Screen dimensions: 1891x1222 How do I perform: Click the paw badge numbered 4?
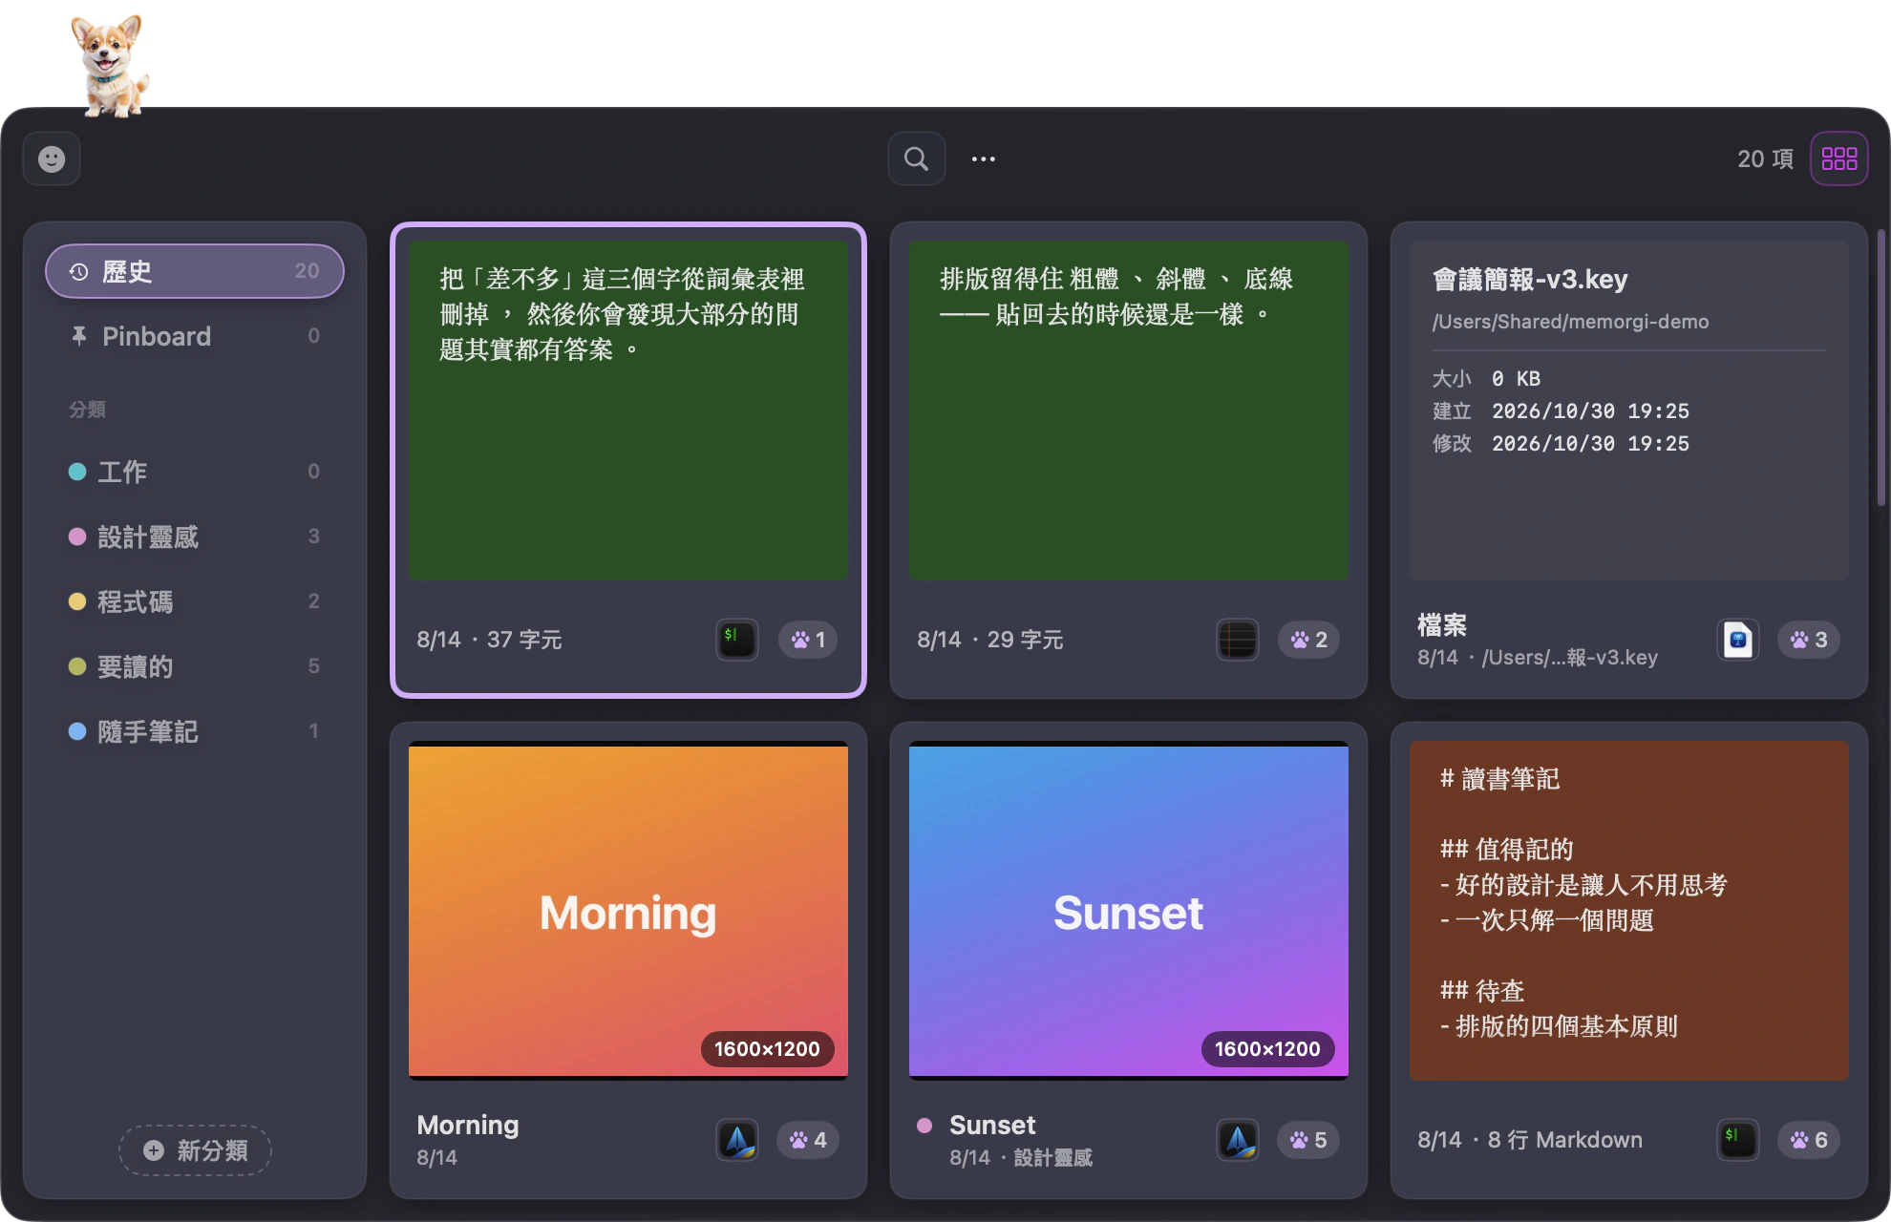[x=808, y=1140]
